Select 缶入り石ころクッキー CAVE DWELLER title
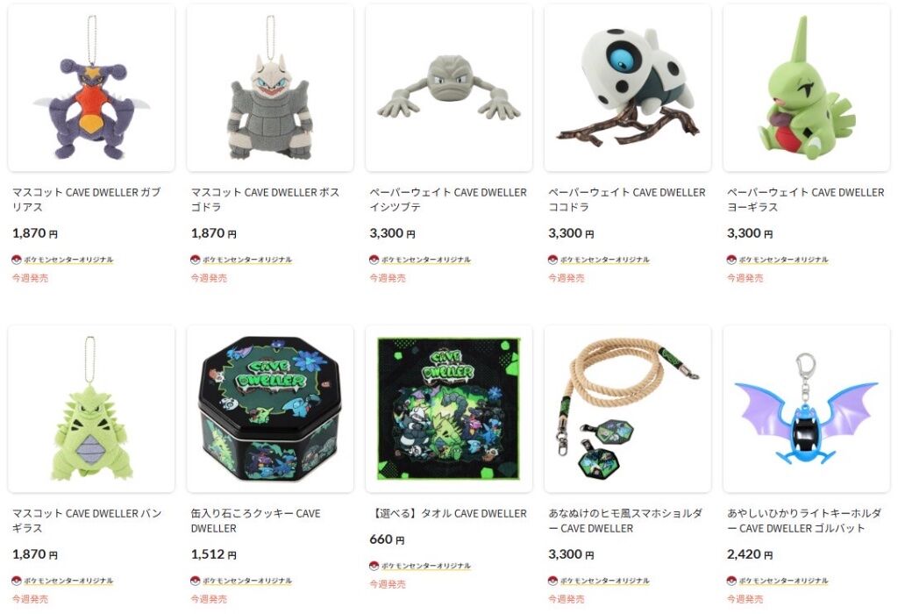The width and height of the screenshot is (898, 614). [255, 520]
